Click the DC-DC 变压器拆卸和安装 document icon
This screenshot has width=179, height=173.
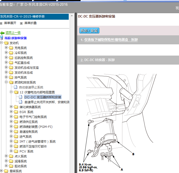click(21, 97)
